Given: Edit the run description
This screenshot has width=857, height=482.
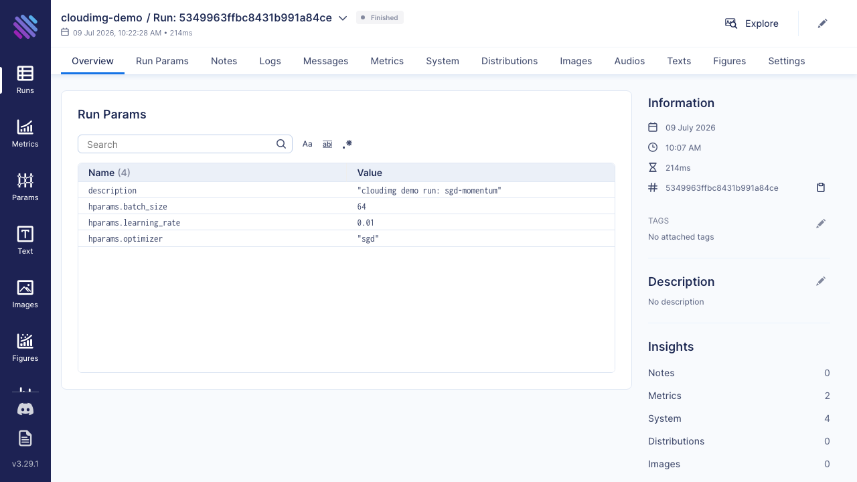Looking at the screenshot, I should click(821, 281).
